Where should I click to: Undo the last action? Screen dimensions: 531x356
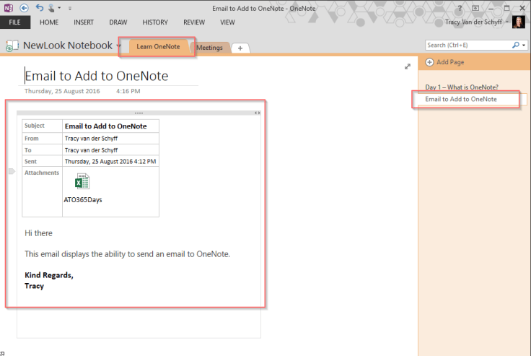click(x=39, y=8)
